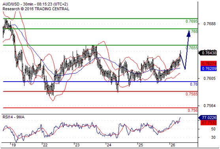This screenshot has width=220, height=149.
Task: Click the red 0.76274 indicator tag
Action: click(x=209, y=63)
